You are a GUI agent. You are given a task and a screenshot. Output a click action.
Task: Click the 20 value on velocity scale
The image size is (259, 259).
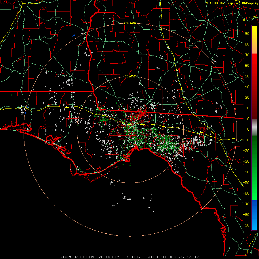click(x=247, y=108)
